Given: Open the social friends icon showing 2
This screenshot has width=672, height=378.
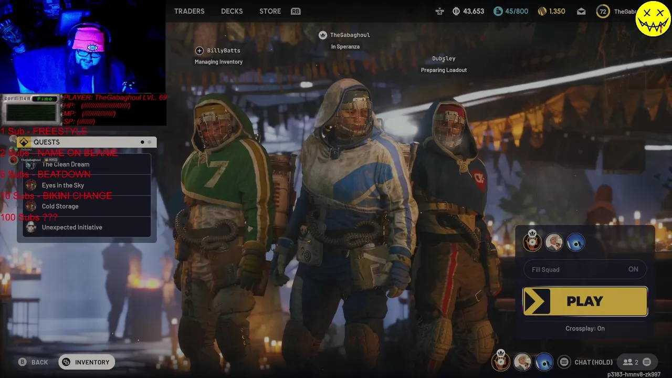Looking at the screenshot, I should (x=631, y=362).
